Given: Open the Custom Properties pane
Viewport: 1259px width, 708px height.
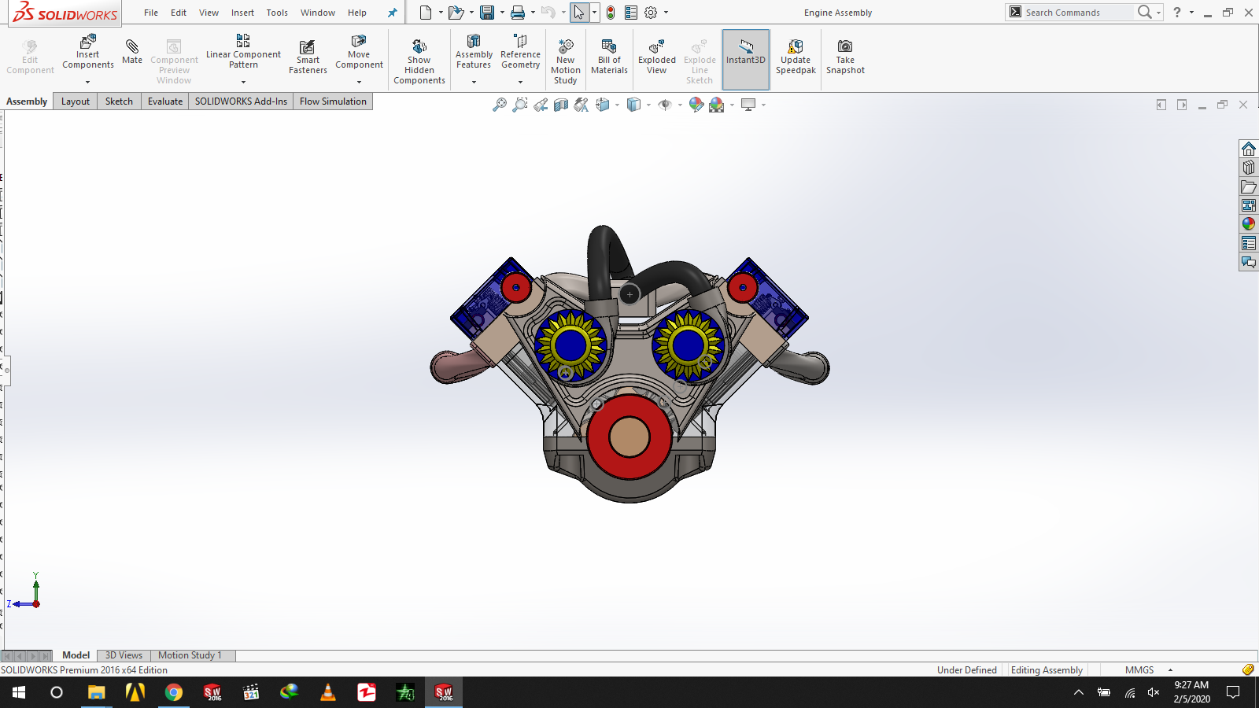Looking at the screenshot, I should click(1249, 243).
